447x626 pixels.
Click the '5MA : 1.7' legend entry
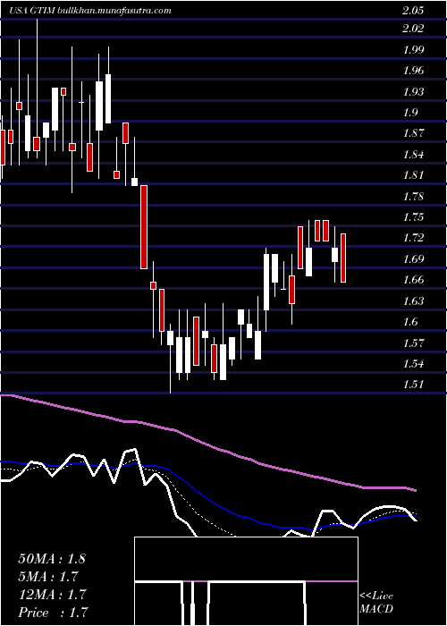point(48,577)
